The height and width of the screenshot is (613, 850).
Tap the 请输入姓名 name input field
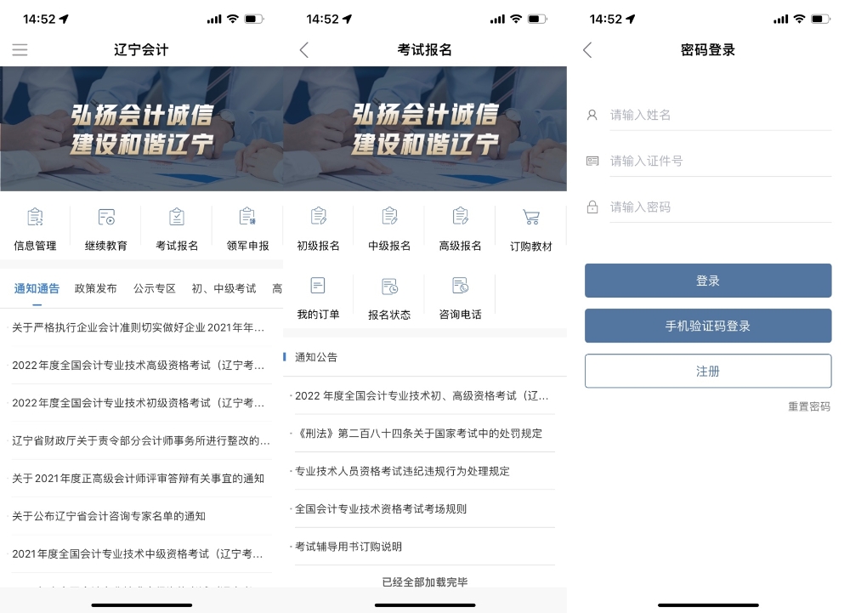coord(719,115)
